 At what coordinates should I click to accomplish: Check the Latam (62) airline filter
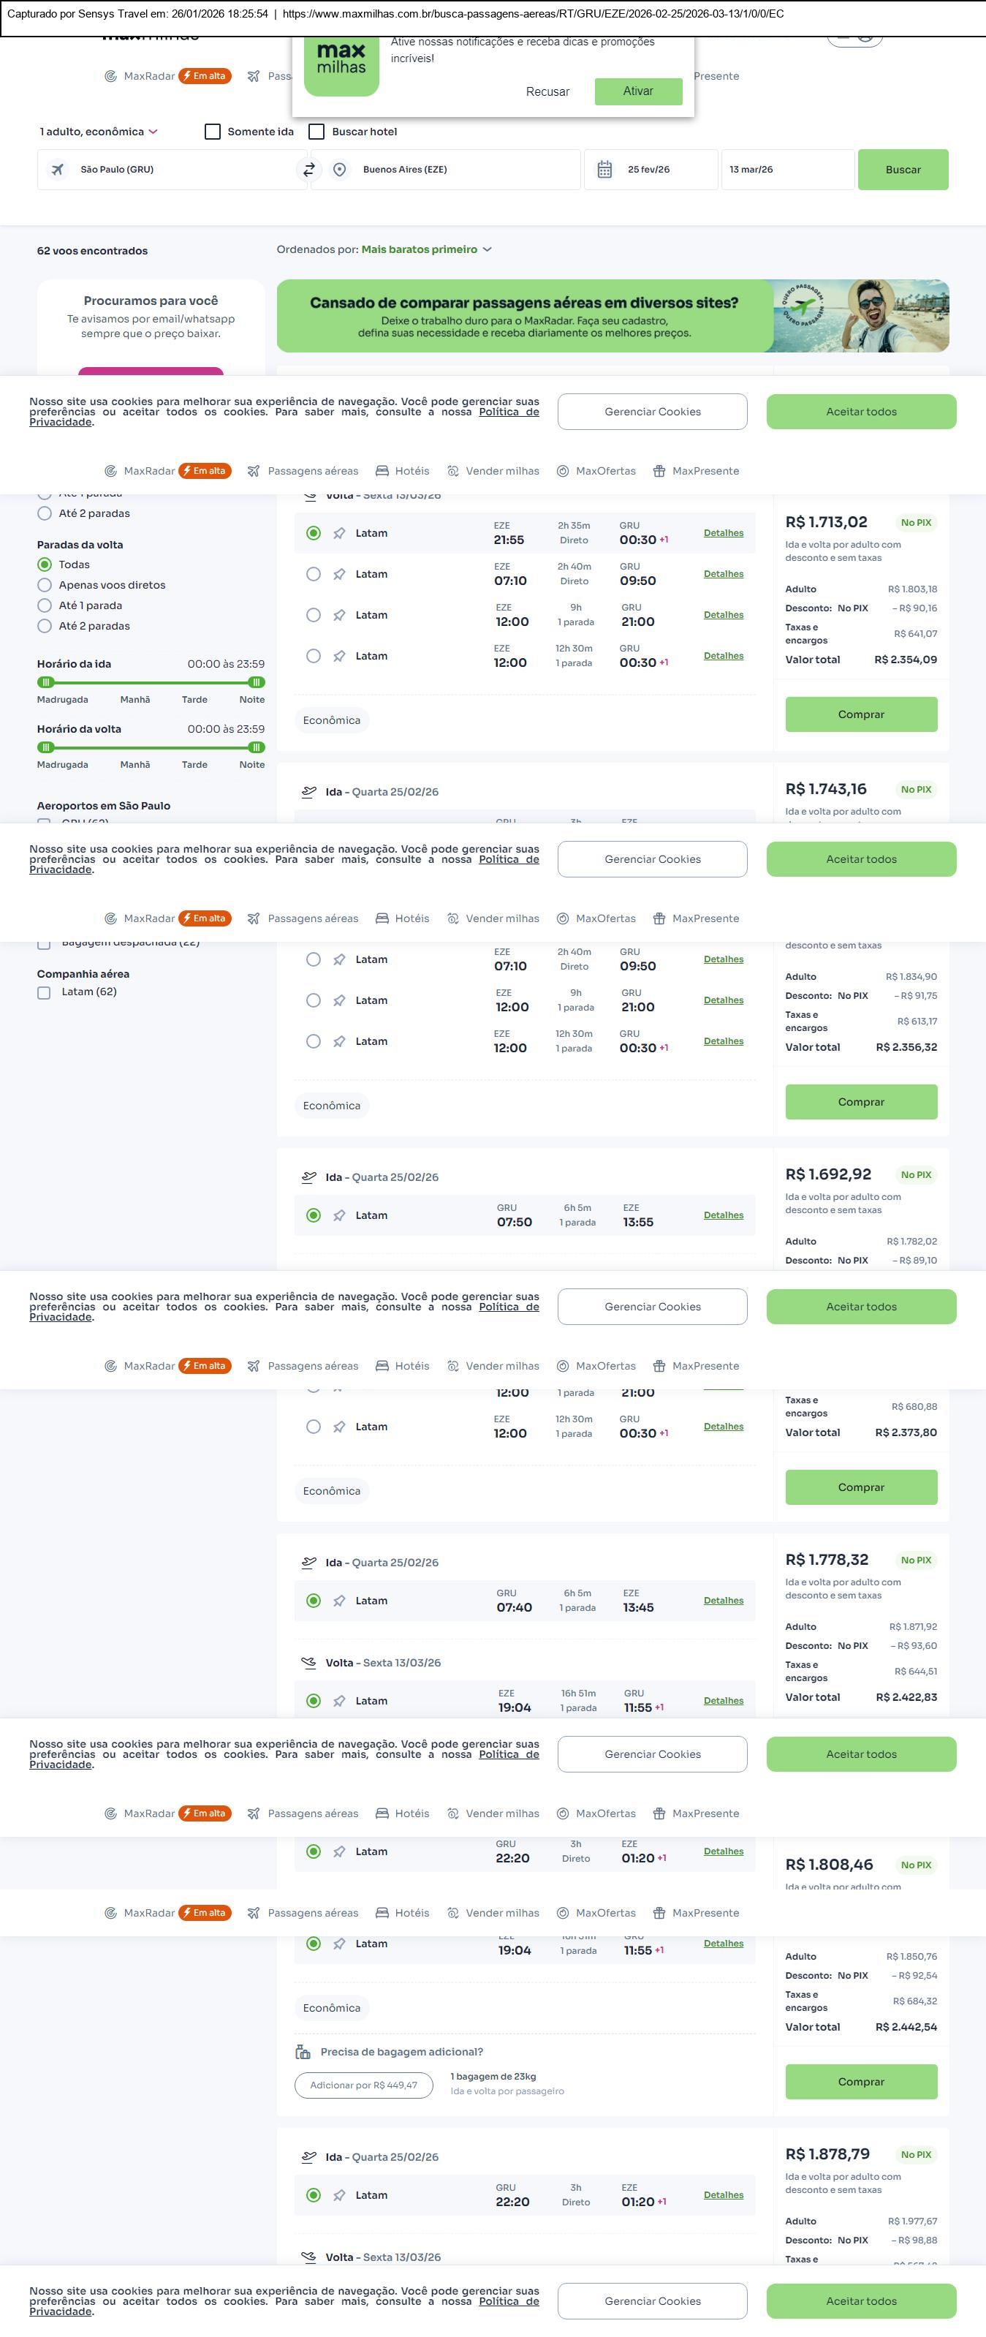click(44, 992)
